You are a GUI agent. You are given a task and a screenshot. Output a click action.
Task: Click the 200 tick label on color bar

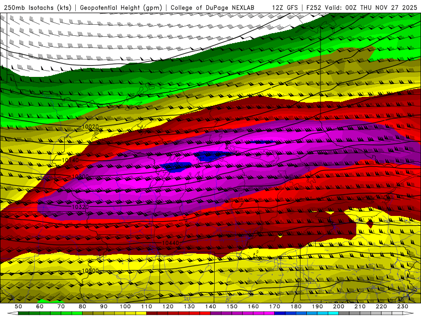pos(338,307)
